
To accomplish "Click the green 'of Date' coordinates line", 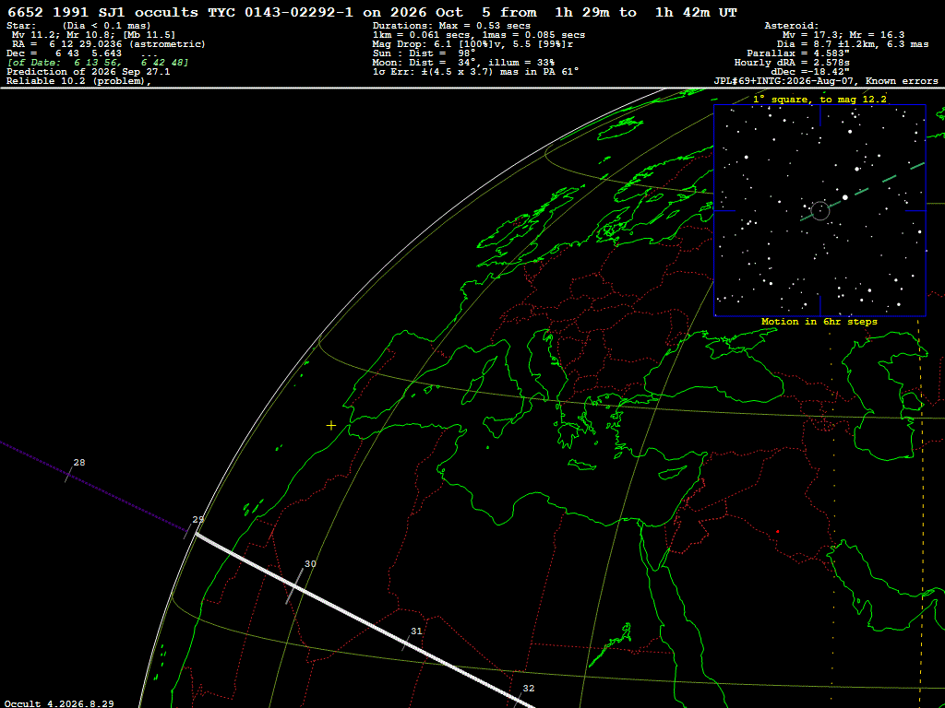I will [98, 63].
